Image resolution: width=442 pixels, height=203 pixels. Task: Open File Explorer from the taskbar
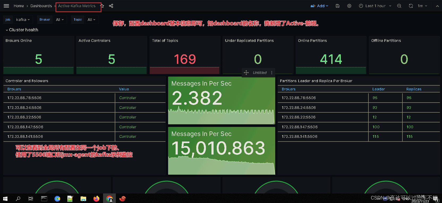point(83,198)
